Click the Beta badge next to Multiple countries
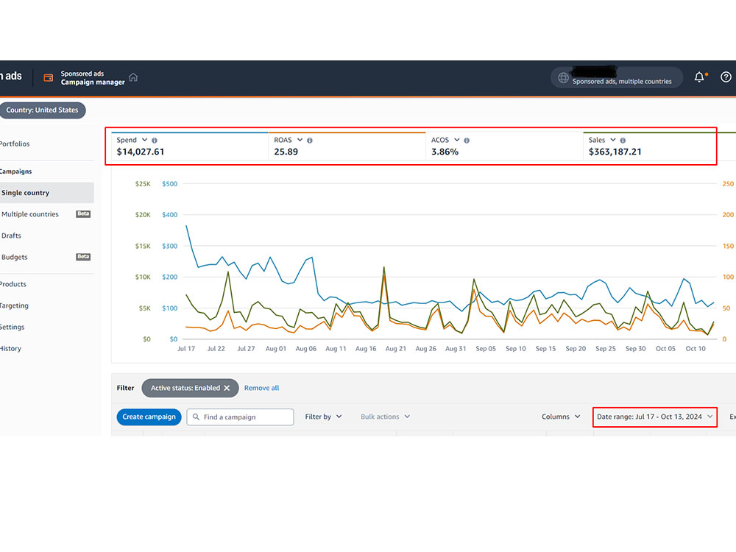The height and width of the screenshot is (552, 736). (83, 214)
